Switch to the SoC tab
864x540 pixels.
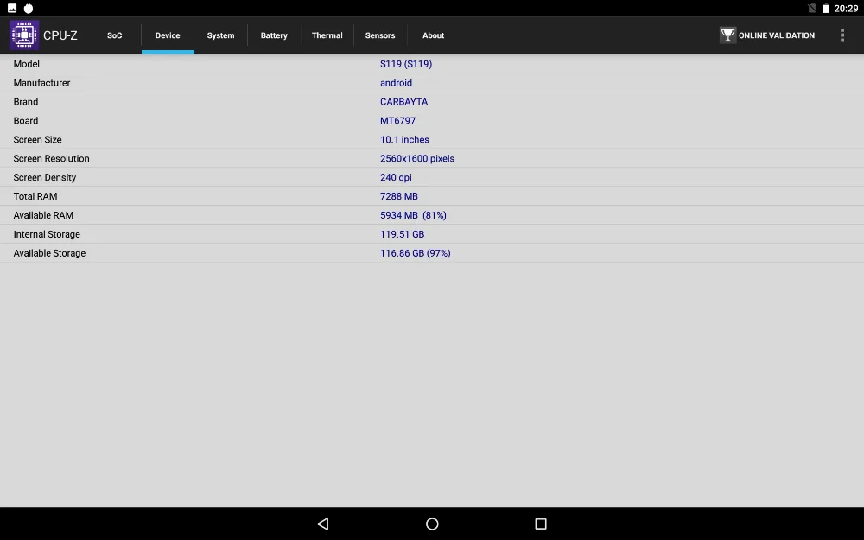[x=115, y=35]
